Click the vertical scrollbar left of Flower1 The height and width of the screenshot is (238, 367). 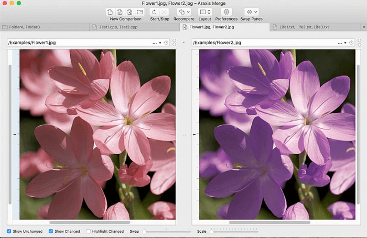(10, 135)
